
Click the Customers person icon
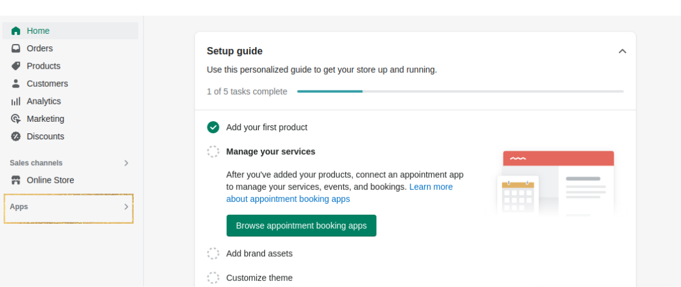point(16,83)
